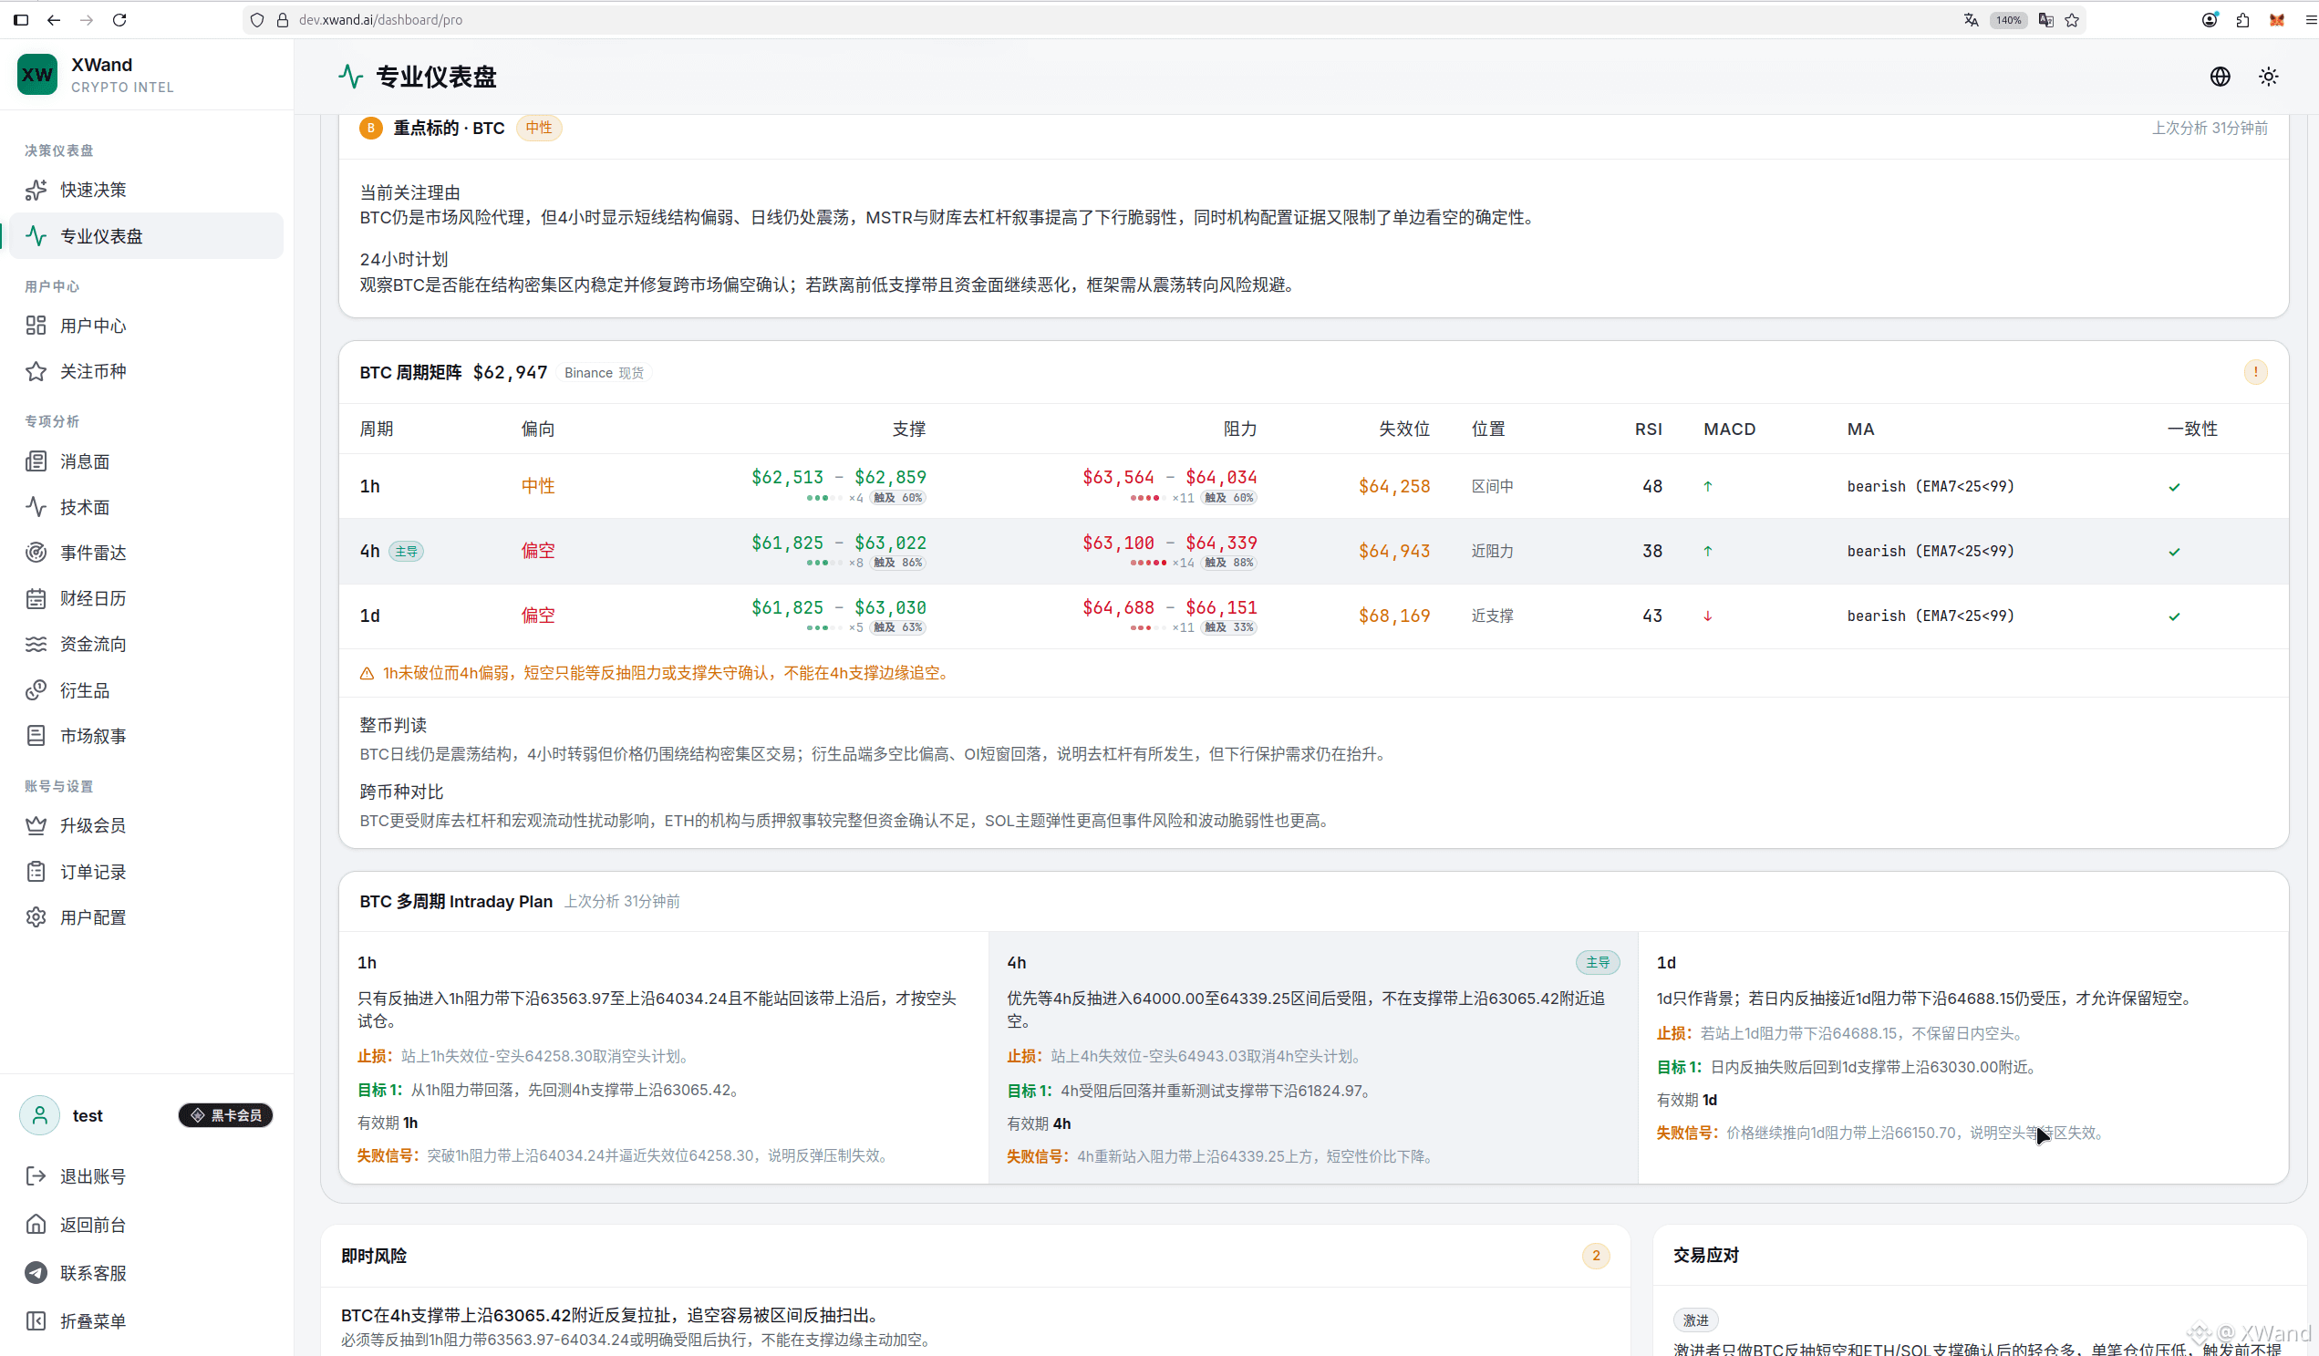2319x1356 pixels.
Task: Click the BTC matrix warning badge
Action: coord(2255,372)
